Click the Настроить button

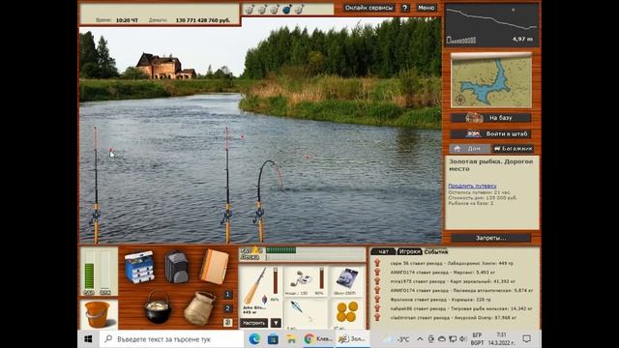point(253,323)
